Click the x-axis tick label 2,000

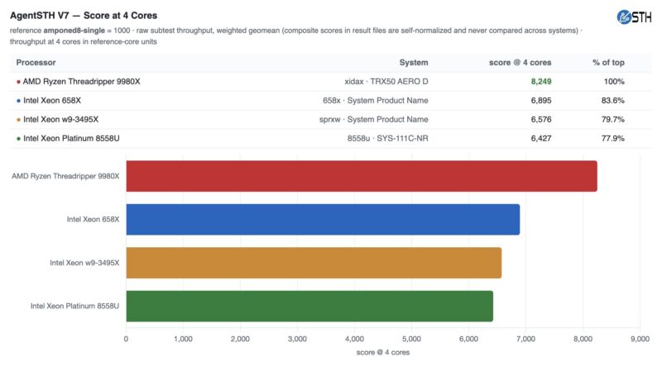pos(240,339)
